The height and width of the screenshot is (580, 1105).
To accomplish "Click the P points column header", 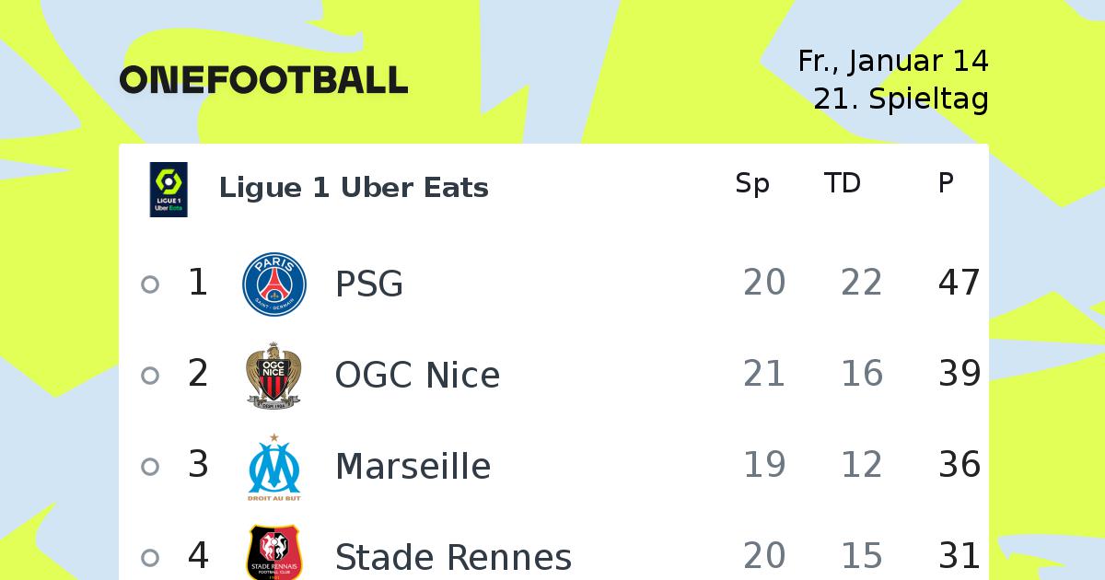I will point(946,183).
